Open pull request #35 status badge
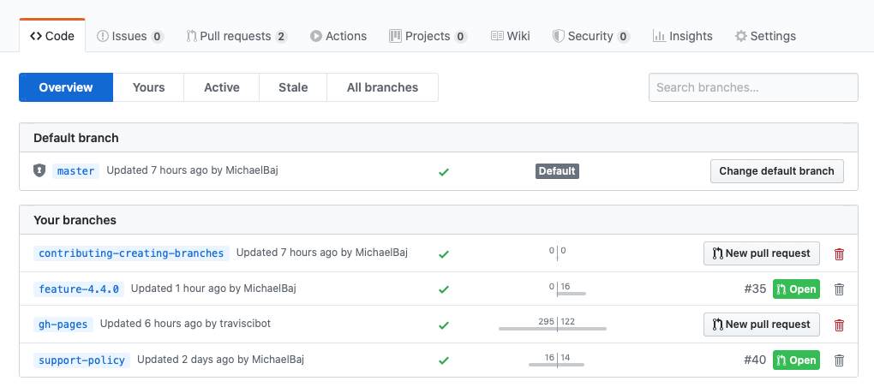This screenshot has width=874, height=387. [x=796, y=289]
